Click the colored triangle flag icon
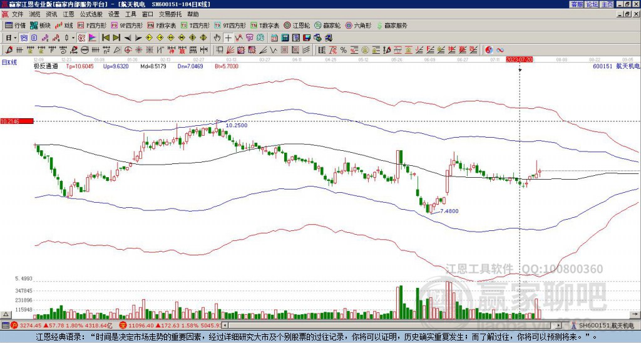Viewport: 641px width, 343px height. (93, 38)
